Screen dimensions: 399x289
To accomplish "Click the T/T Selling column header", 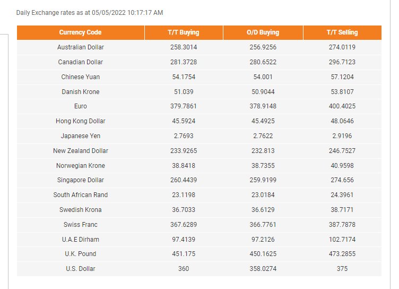I will pos(342,32).
